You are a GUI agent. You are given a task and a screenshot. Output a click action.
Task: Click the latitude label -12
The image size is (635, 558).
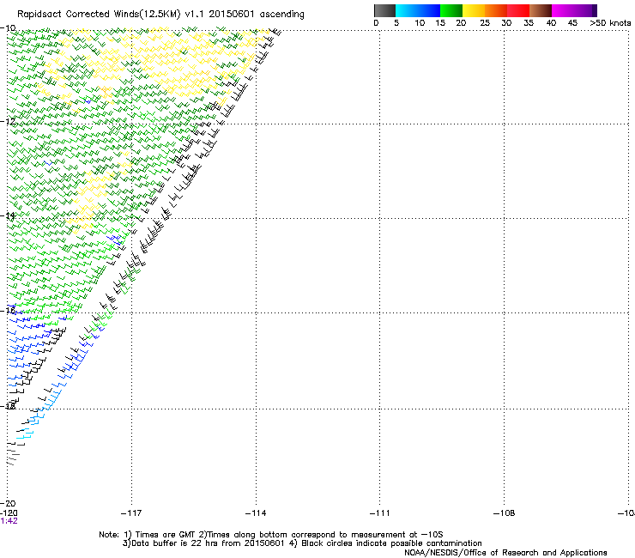coord(8,121)
